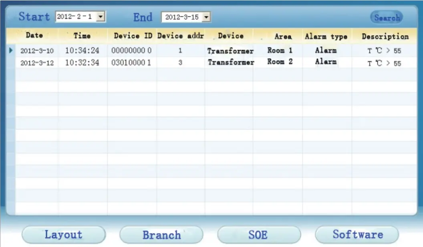The image size is (423, 247).
Task: Select the row arrow indicator for the first record
Action: click(x=11, y=51)
